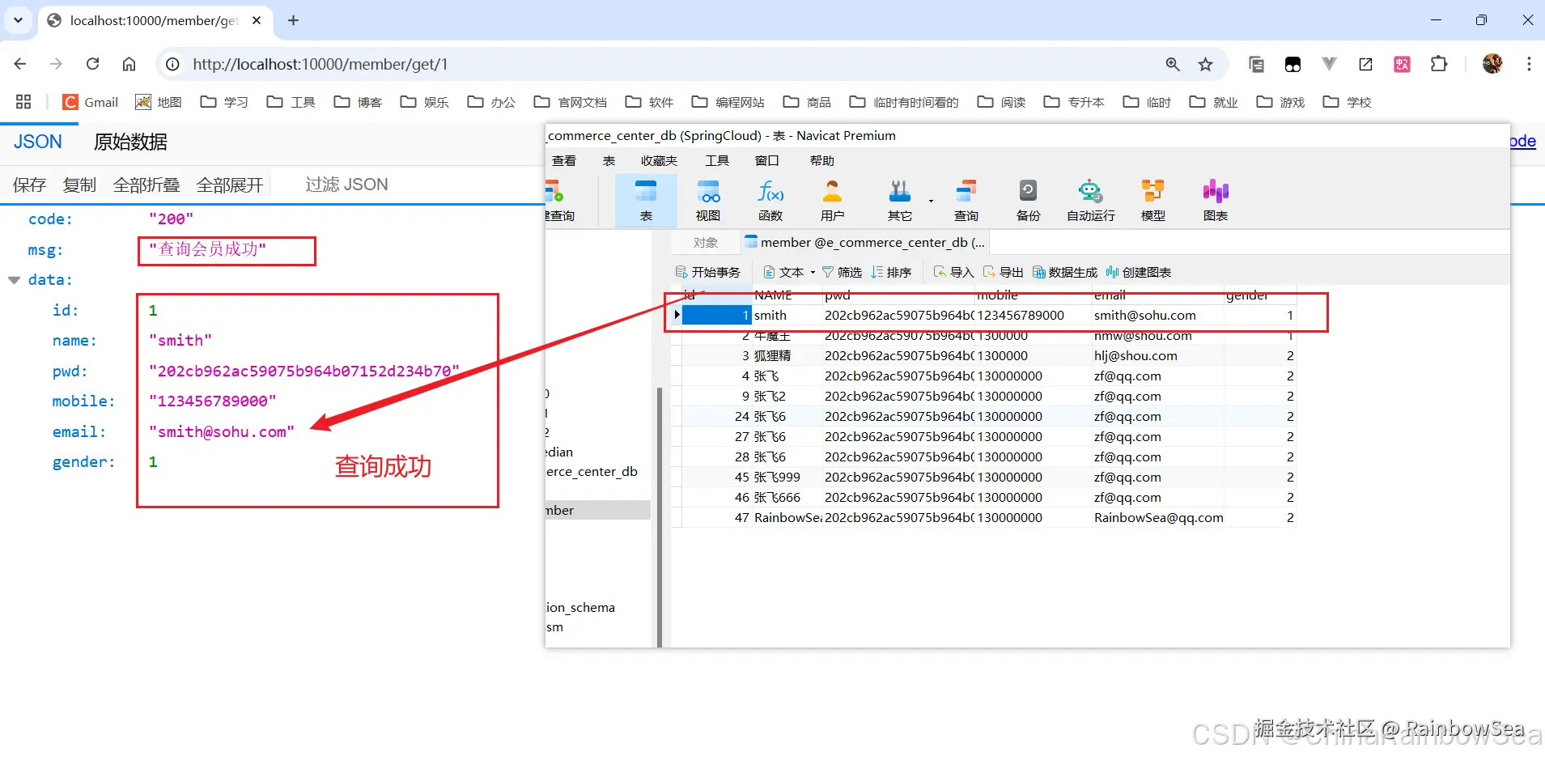Image resolution: width=1545 pixels, height=760 pixels.
Task: Open the Chrome three-dot menu
Action: [1529, 64]
